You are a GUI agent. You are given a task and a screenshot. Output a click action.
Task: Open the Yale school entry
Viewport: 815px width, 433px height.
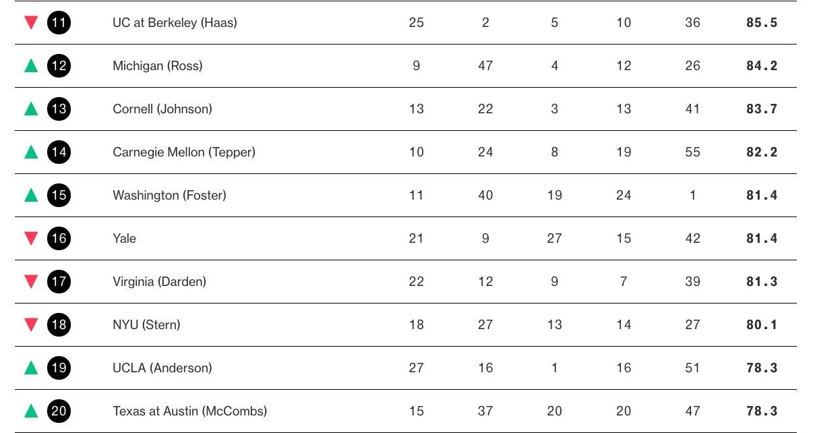point(124,238)
